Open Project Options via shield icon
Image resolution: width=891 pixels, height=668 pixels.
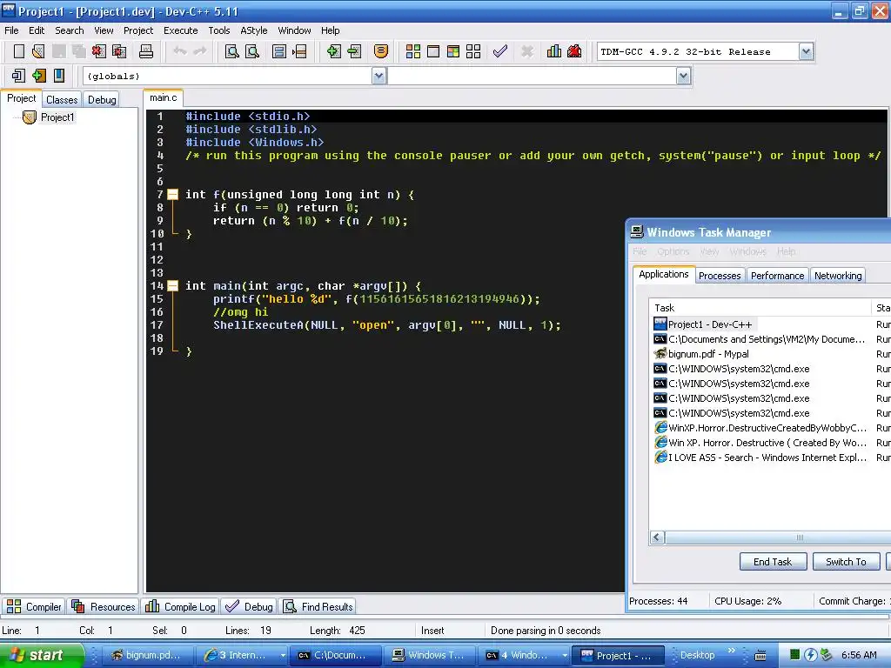(x=381, y=51)
